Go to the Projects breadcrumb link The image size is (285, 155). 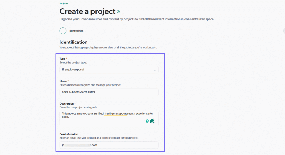tap(64, 3)
